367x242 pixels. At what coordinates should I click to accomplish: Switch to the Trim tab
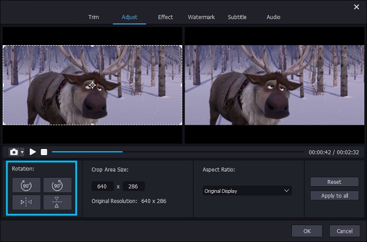[94, 17]
